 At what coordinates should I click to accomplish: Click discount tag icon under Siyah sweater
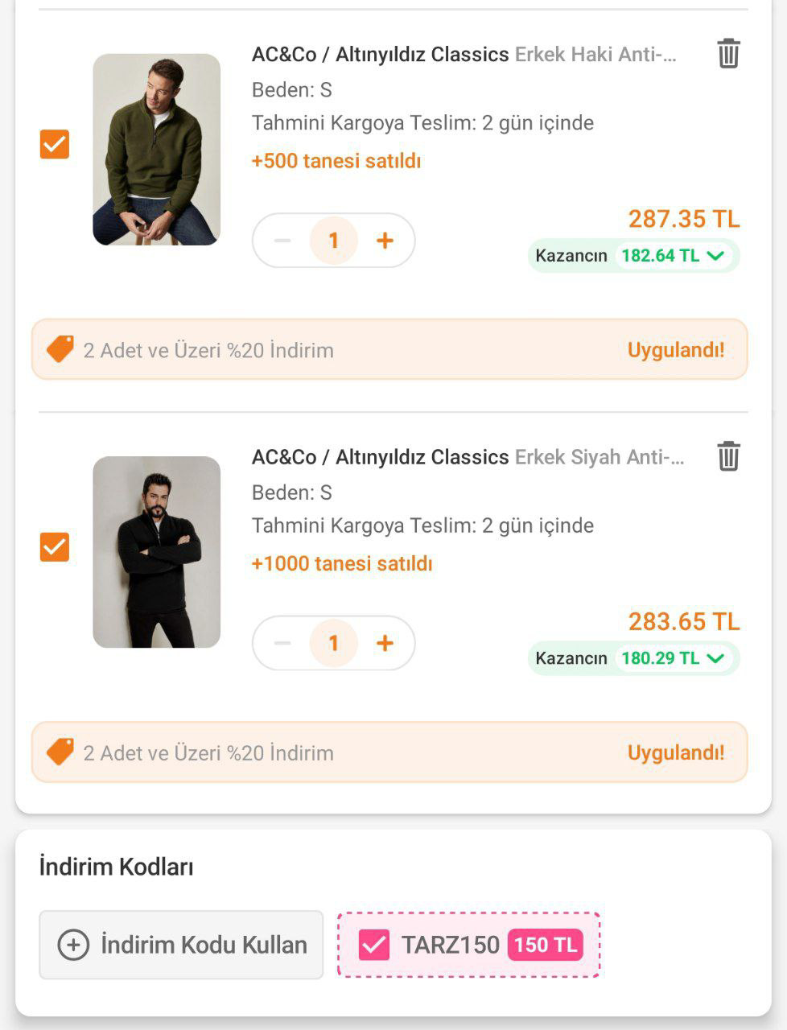(60, 752)
